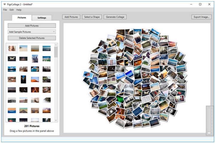Open the Edit menu
Screen dimensions: 216x144
pos(12,10)
